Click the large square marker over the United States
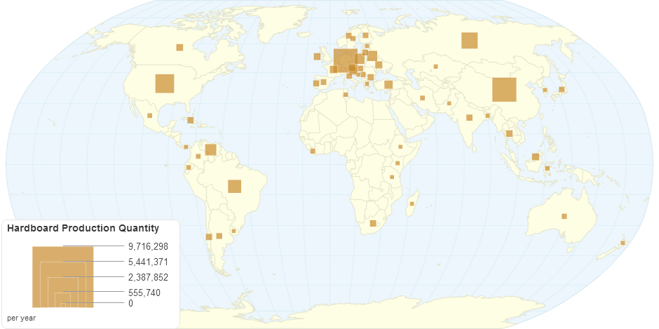The image size is (659, 329). pos(165,83)
